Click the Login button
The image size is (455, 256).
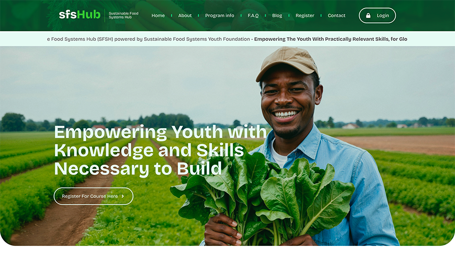377,15
